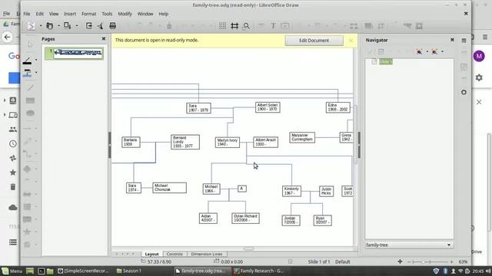Viewport: 492px width, 276px height.
Task: Choose the Select arrow tool
Action: (x=30, y=45)
